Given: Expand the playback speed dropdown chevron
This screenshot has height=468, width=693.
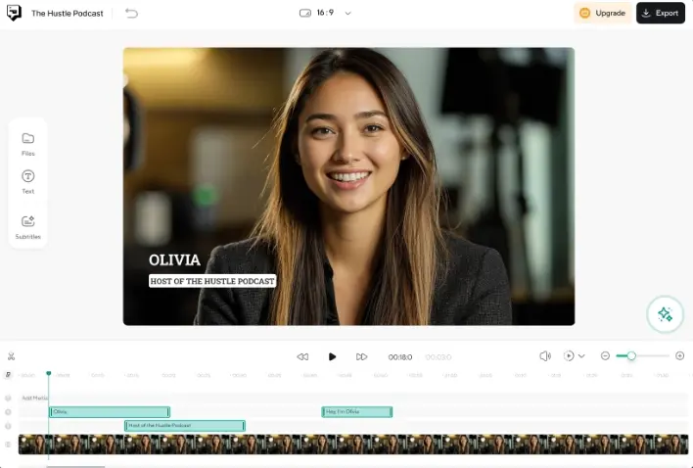Looking at the screenshot, I should (x=581, y=356).
